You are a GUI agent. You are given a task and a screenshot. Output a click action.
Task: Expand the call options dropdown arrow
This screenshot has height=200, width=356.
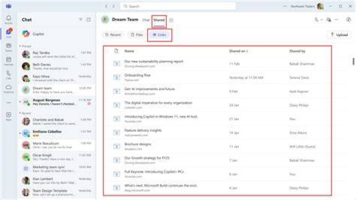click(x=321, y=20)
